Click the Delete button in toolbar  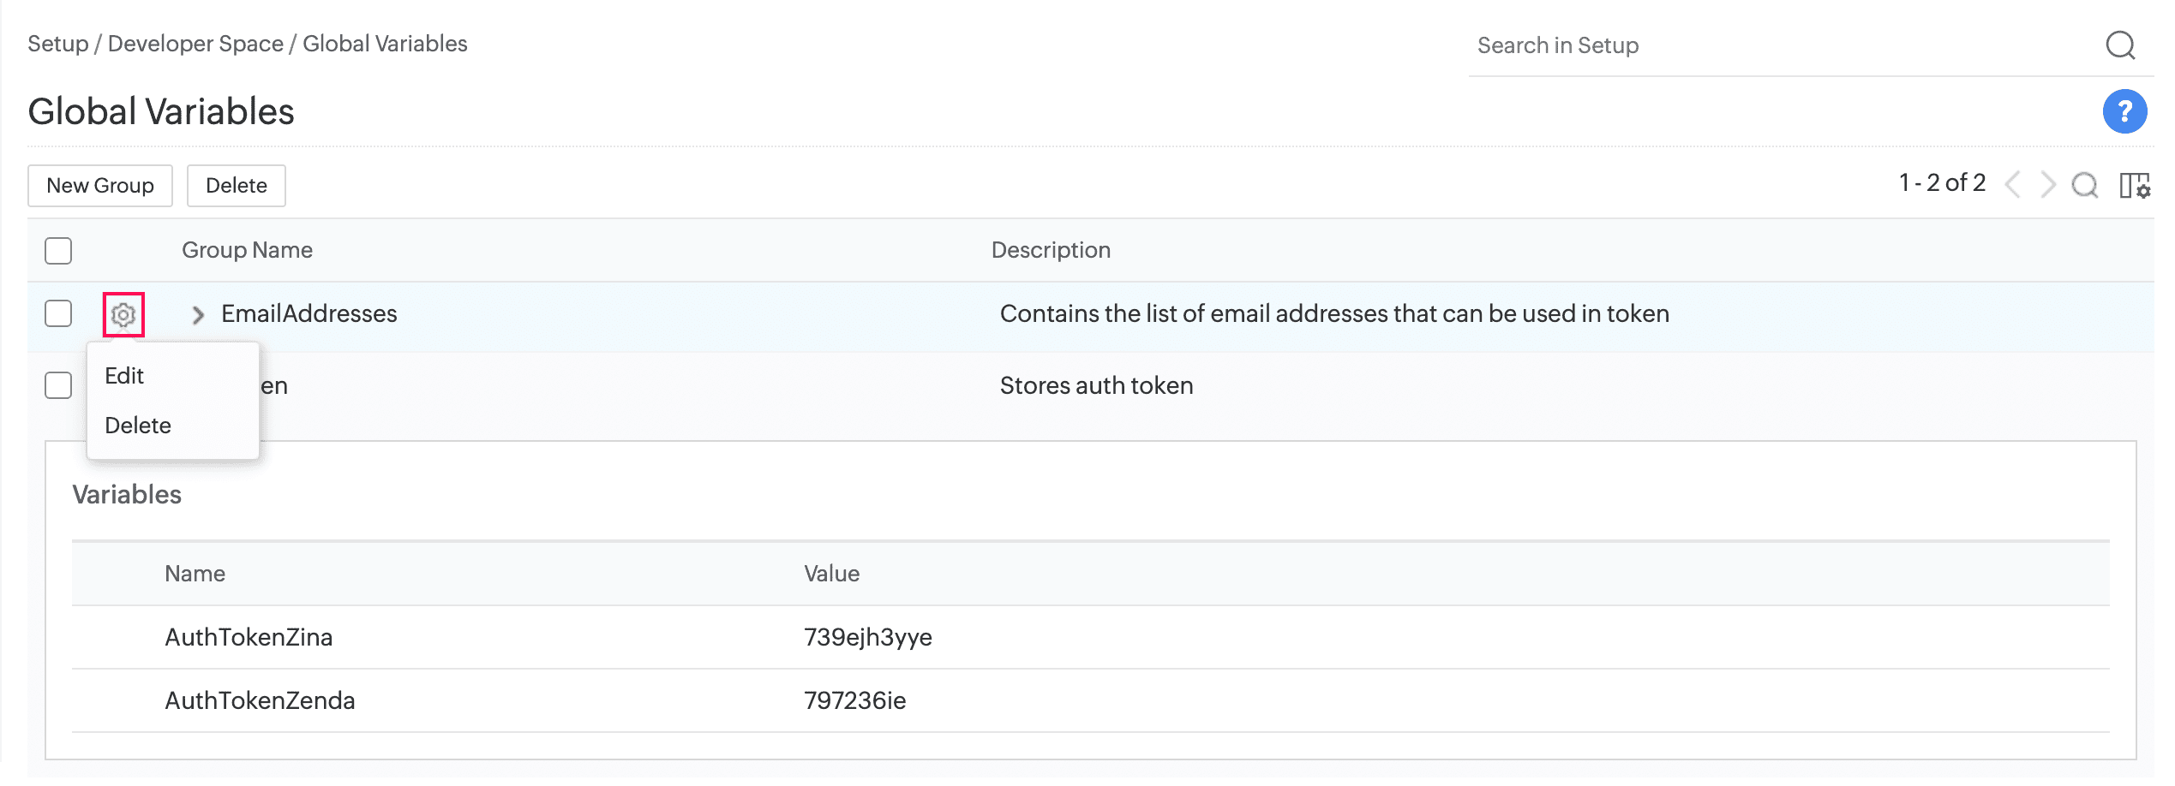pyautogui.click(x=237, y=186)
